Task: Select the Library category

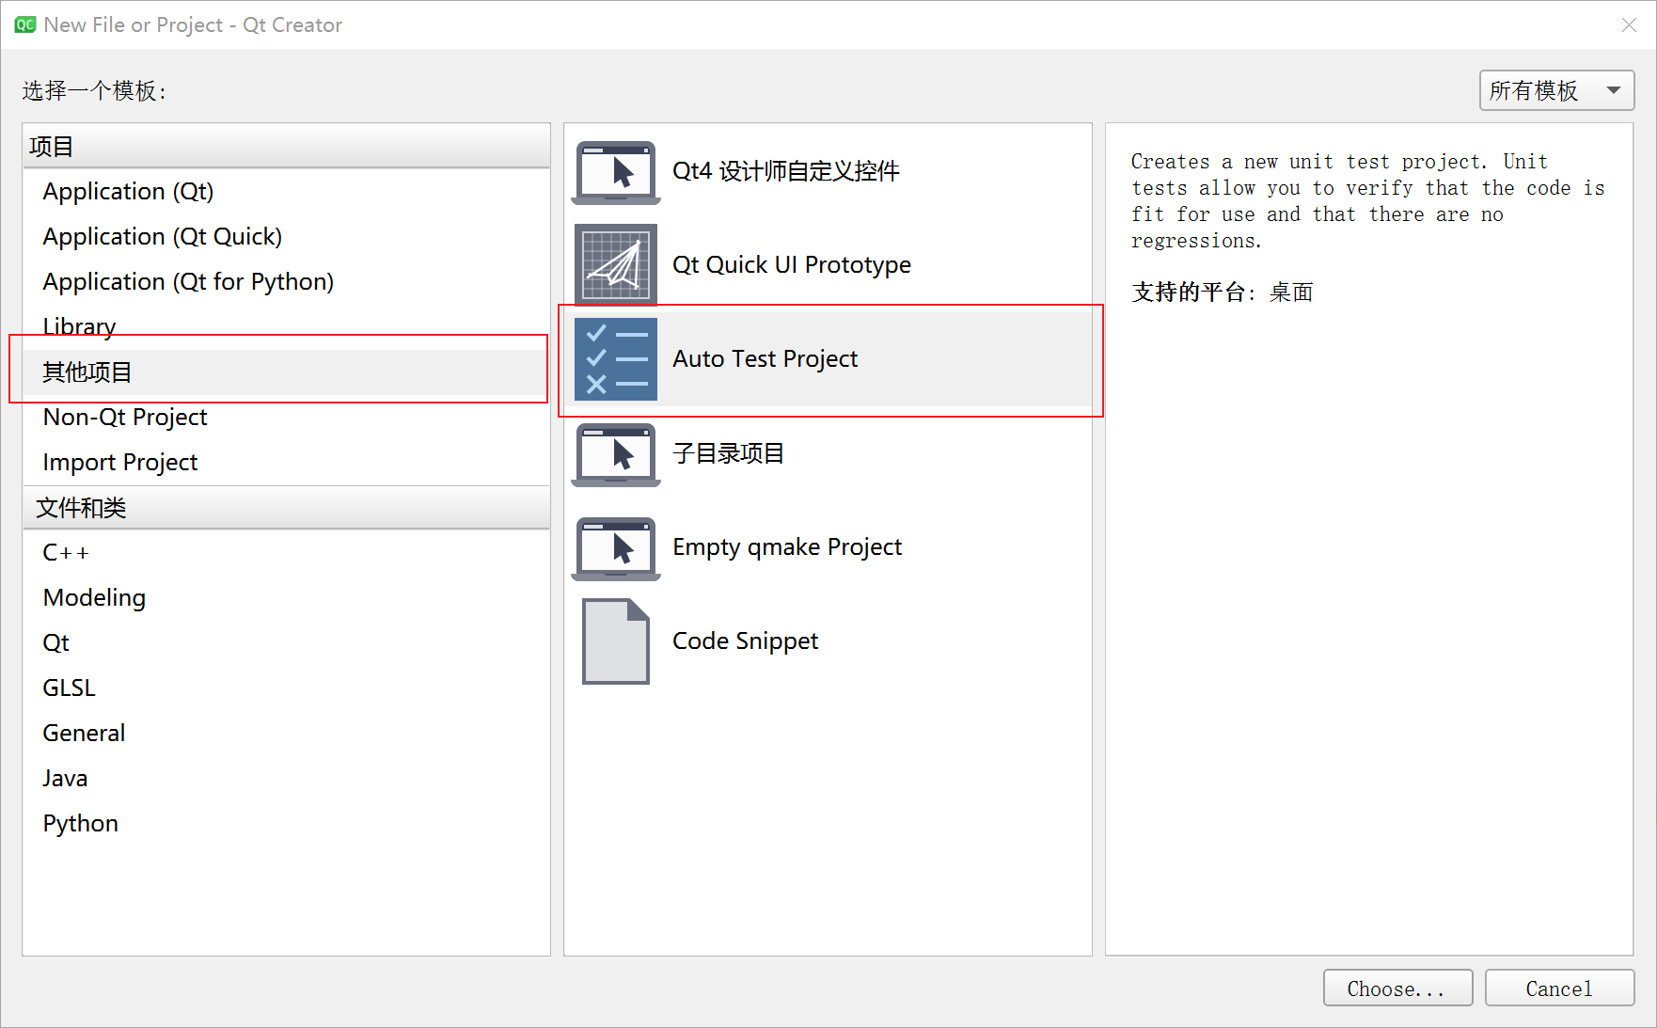Action: [x=286, y=327]
